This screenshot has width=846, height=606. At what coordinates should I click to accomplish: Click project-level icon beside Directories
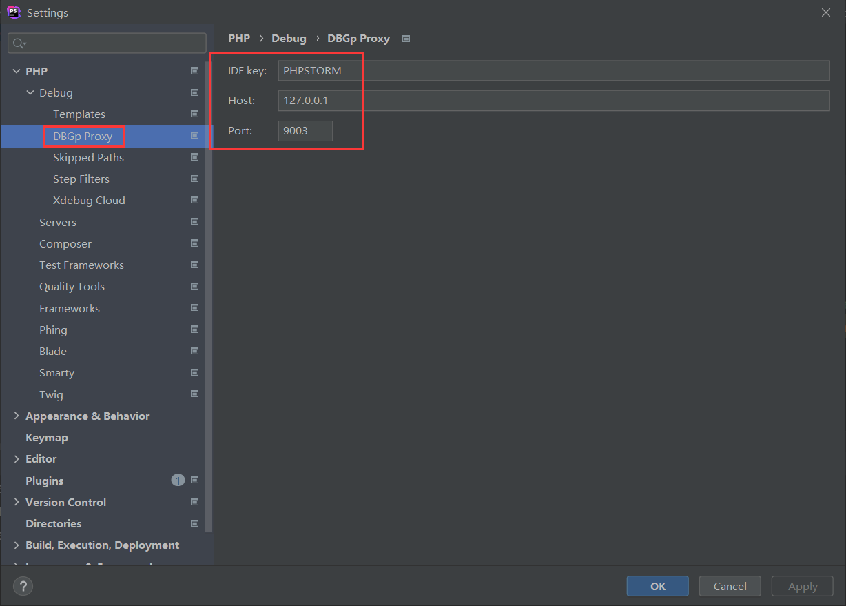(x=194, y=523)
